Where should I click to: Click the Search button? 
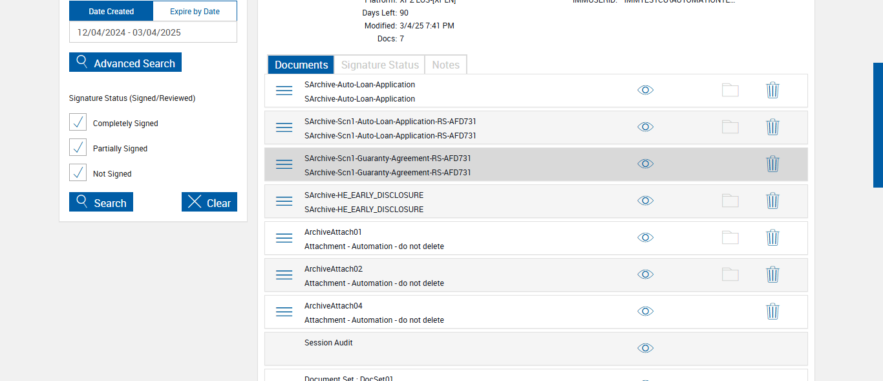pyautogui.click(x=101, y=202)
